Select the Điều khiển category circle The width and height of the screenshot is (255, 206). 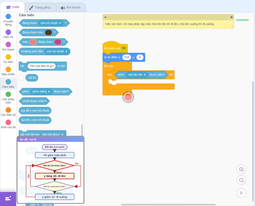[x=8, y=70]
